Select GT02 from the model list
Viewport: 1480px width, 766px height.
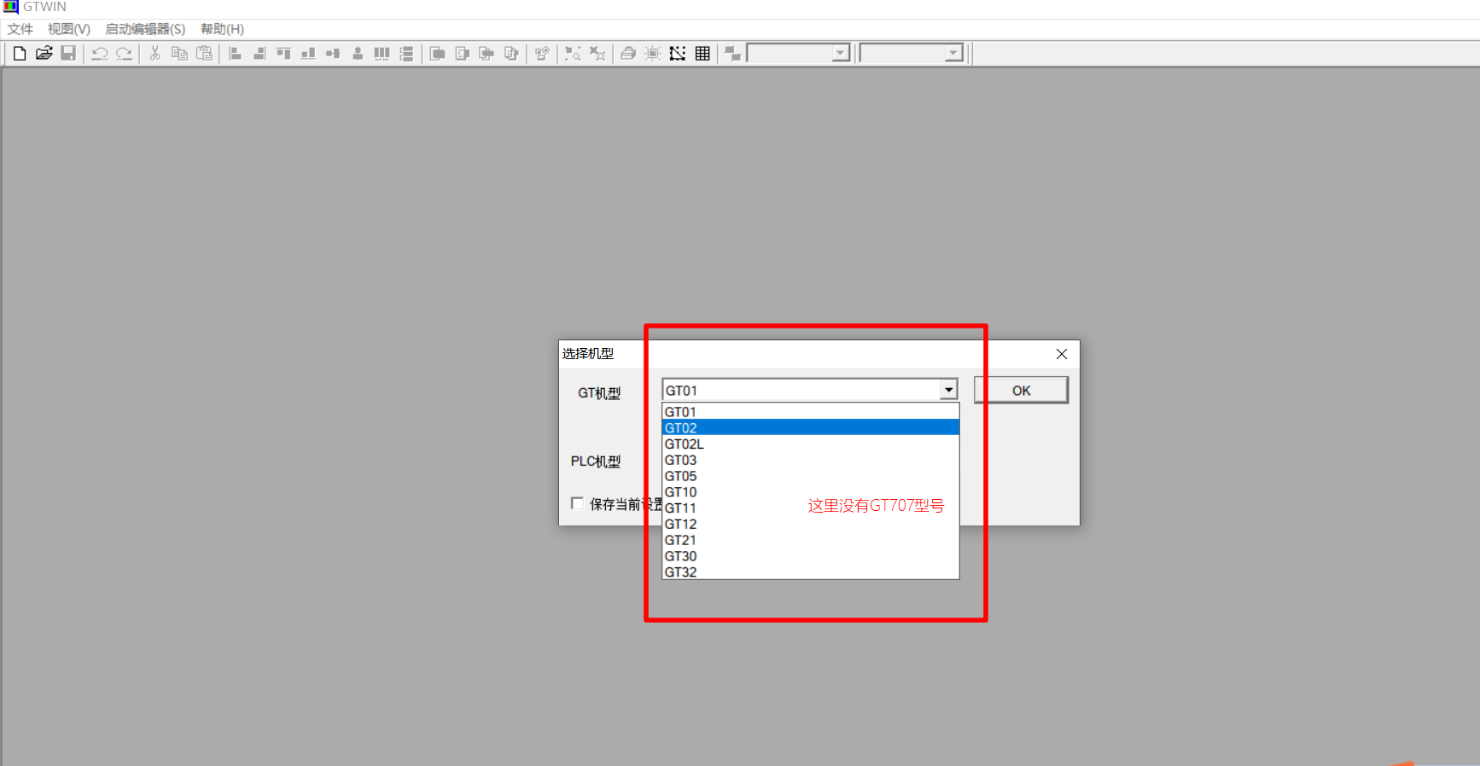click(x=681, y=427)
